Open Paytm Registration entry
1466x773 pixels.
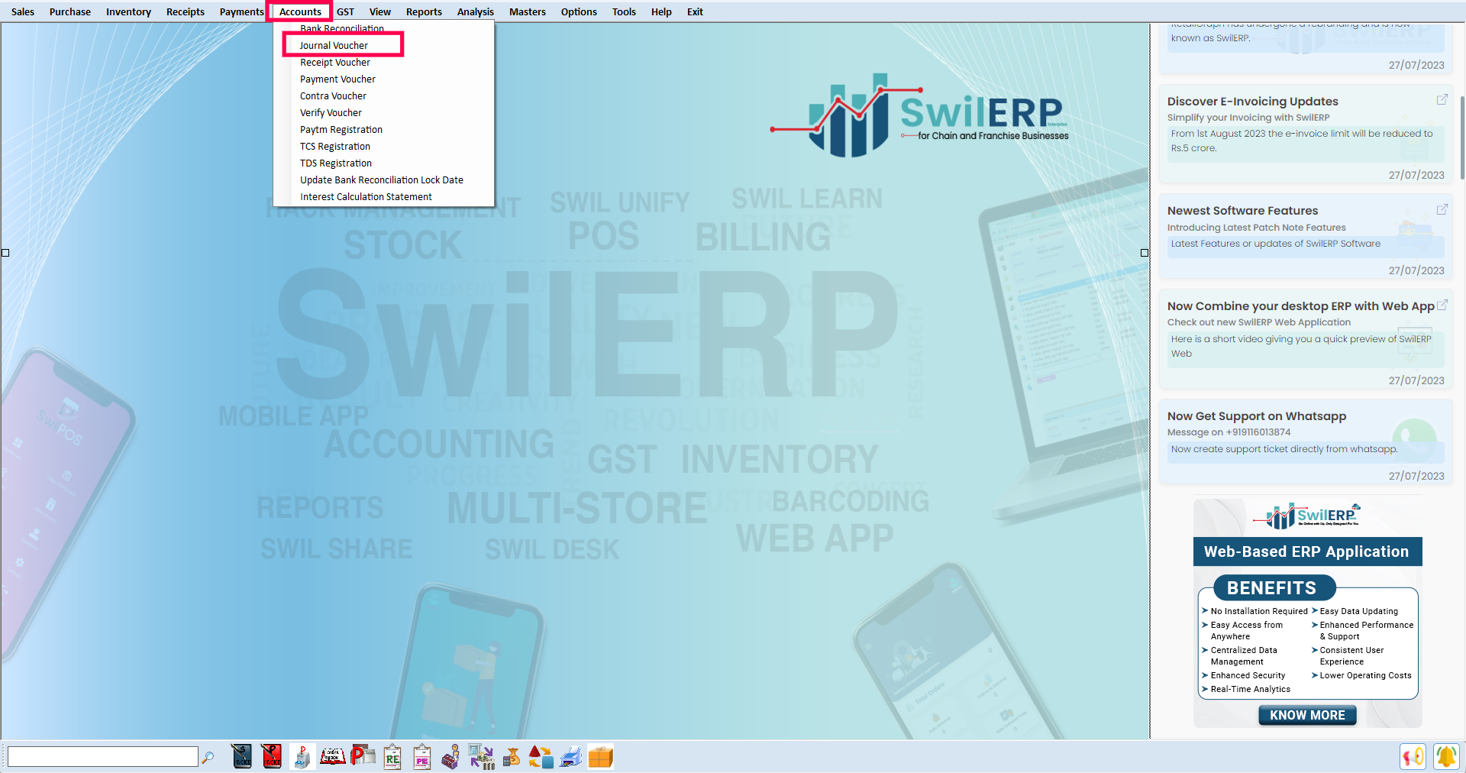coord(384,130)
